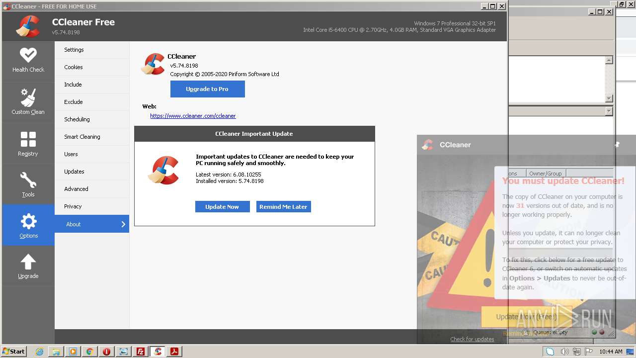Click the scroll up arrow in FileZilla log
This screenshot has width=636, height=358.
(609, 60)
